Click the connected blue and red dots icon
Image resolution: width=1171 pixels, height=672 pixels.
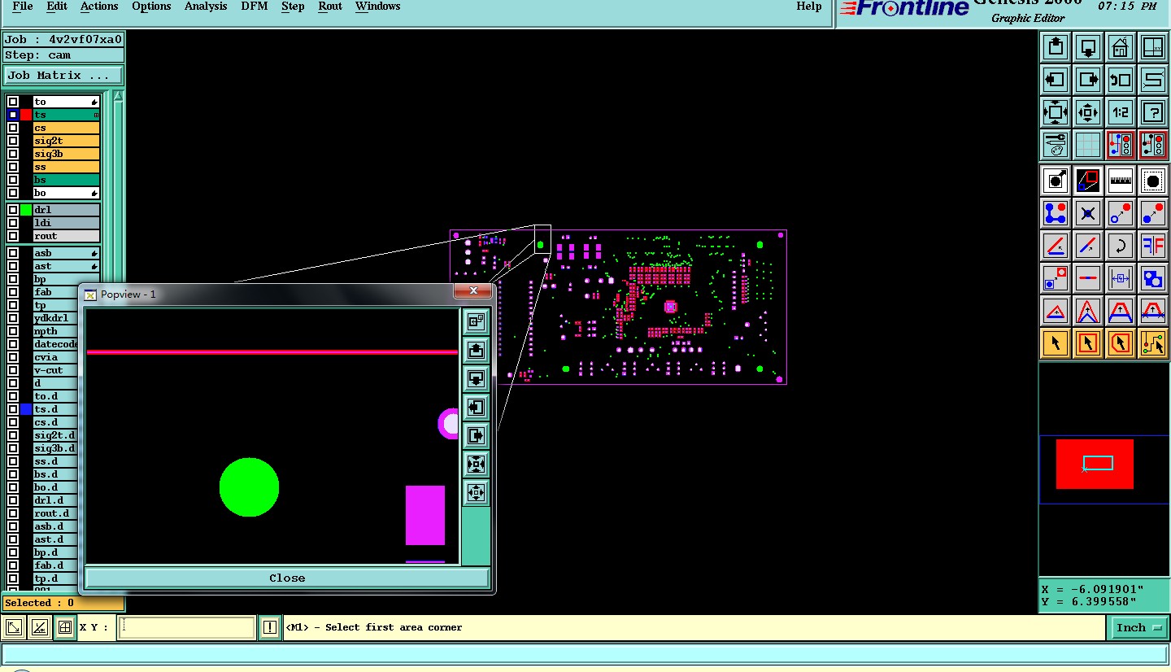1056,213
